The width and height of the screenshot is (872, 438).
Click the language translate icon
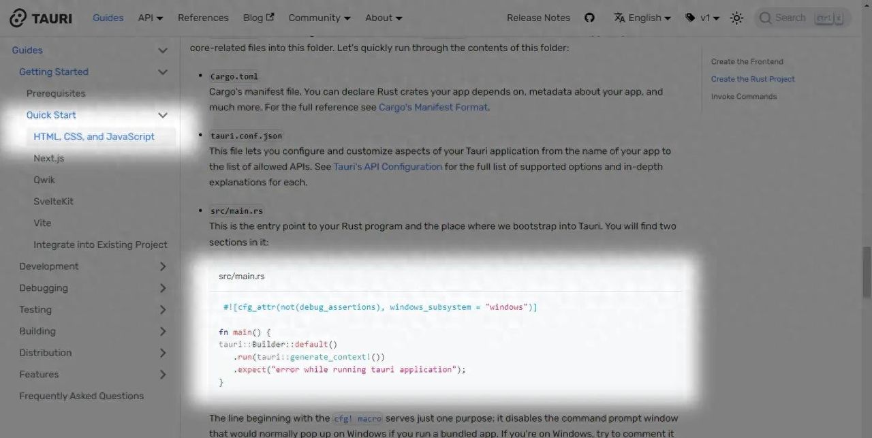619,18
